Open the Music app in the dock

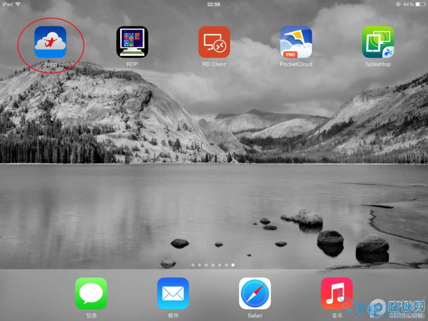(x=337, y=293)
